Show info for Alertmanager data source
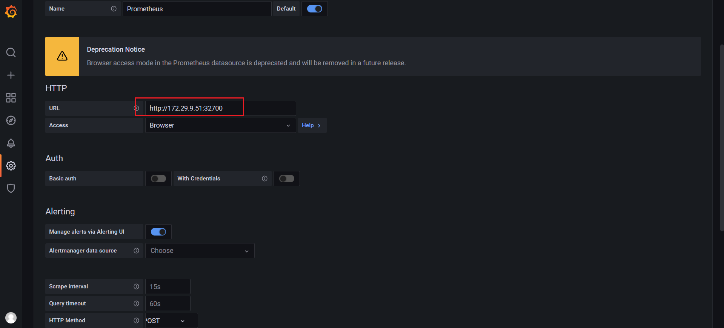Image resolution: width=724 pixels, height=328 pixels. (136, 251)
